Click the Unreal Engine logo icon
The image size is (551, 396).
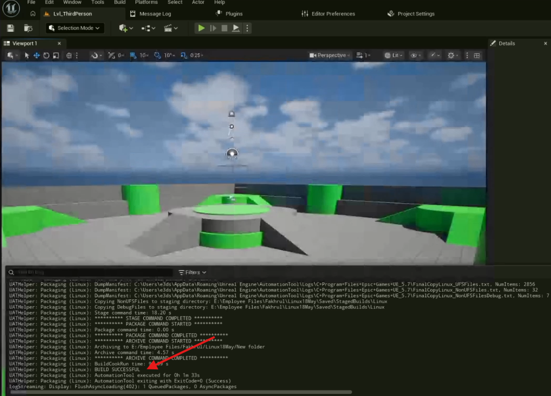tap(11, 9)
